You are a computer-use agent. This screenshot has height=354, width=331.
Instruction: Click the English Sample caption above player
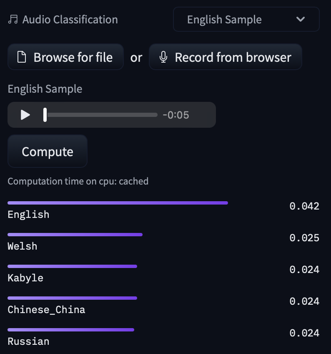(x=45, y=89)
